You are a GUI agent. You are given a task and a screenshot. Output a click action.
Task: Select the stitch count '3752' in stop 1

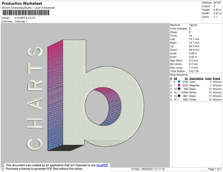(185, 82)
